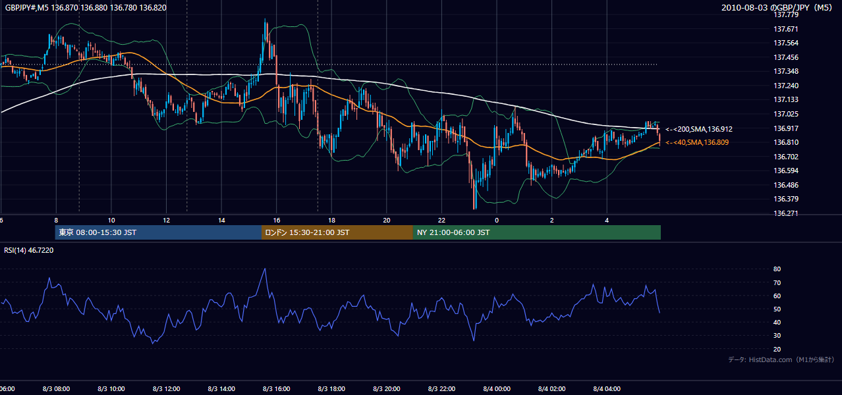Click the 137.564 price axis label
This screenshot has width=842, height=395.
click(x=786, y=43)
